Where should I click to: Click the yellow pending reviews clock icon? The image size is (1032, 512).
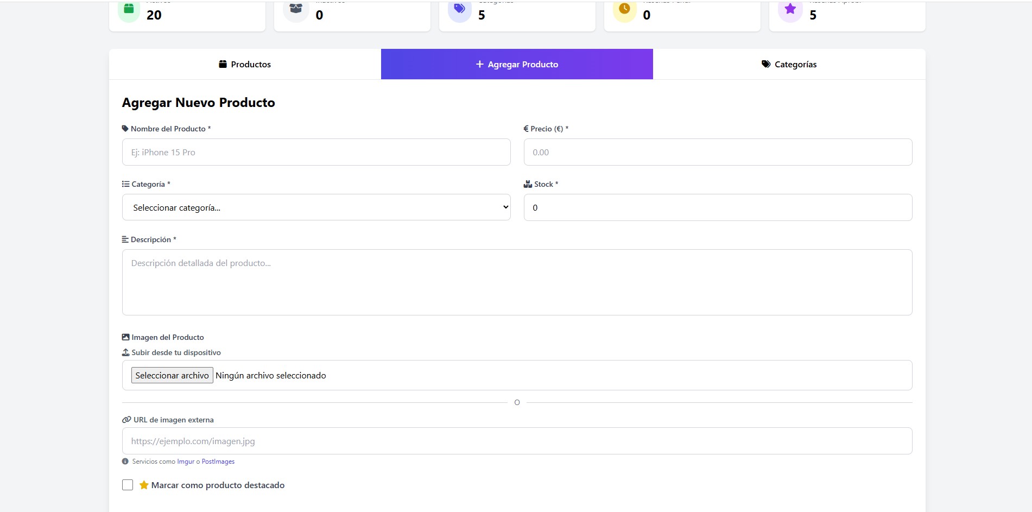tap(625, 9)
